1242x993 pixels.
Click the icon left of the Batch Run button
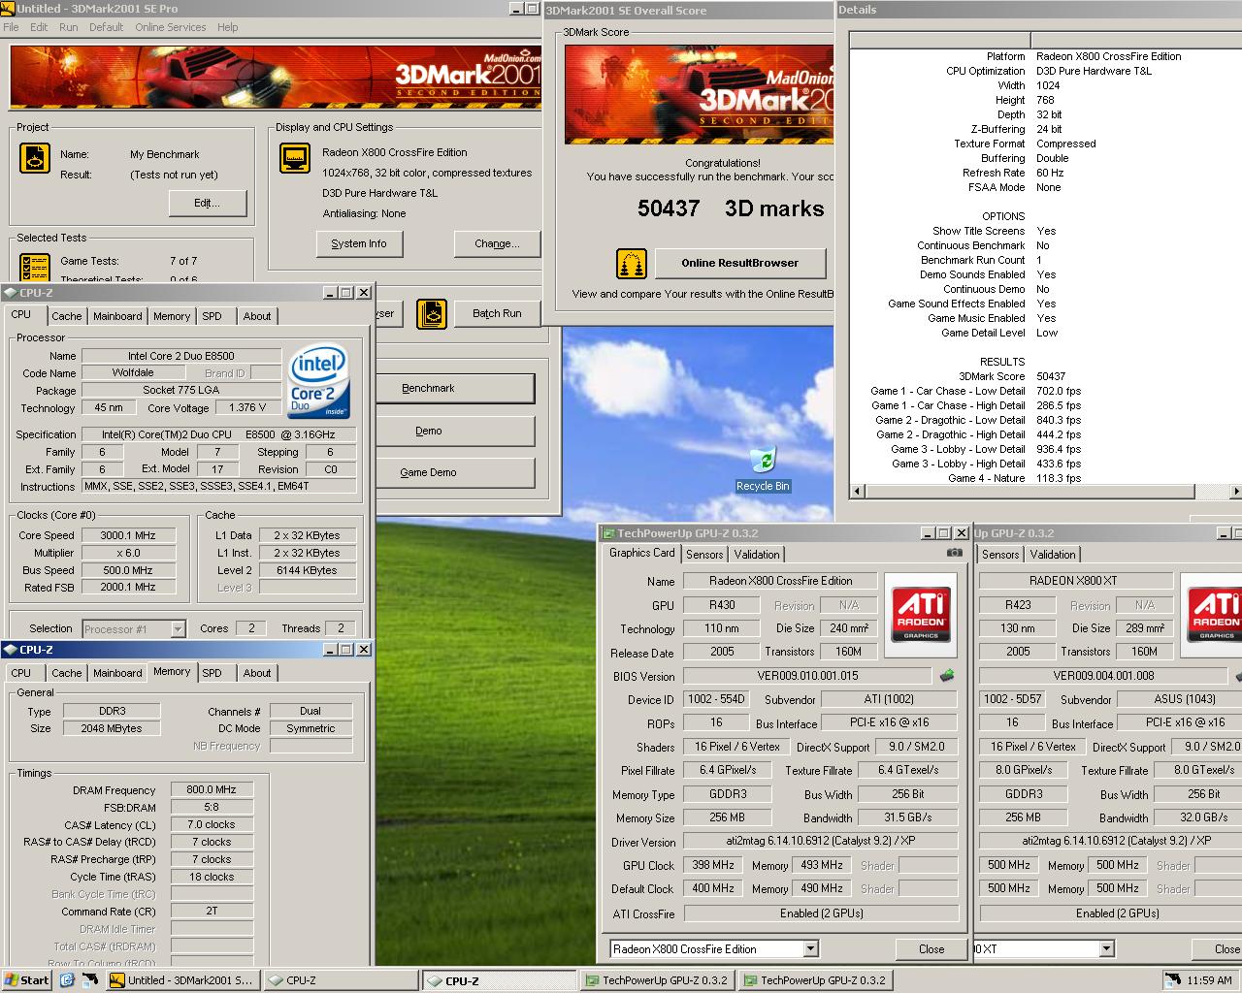pyautogui.click(x=432, y=313)
